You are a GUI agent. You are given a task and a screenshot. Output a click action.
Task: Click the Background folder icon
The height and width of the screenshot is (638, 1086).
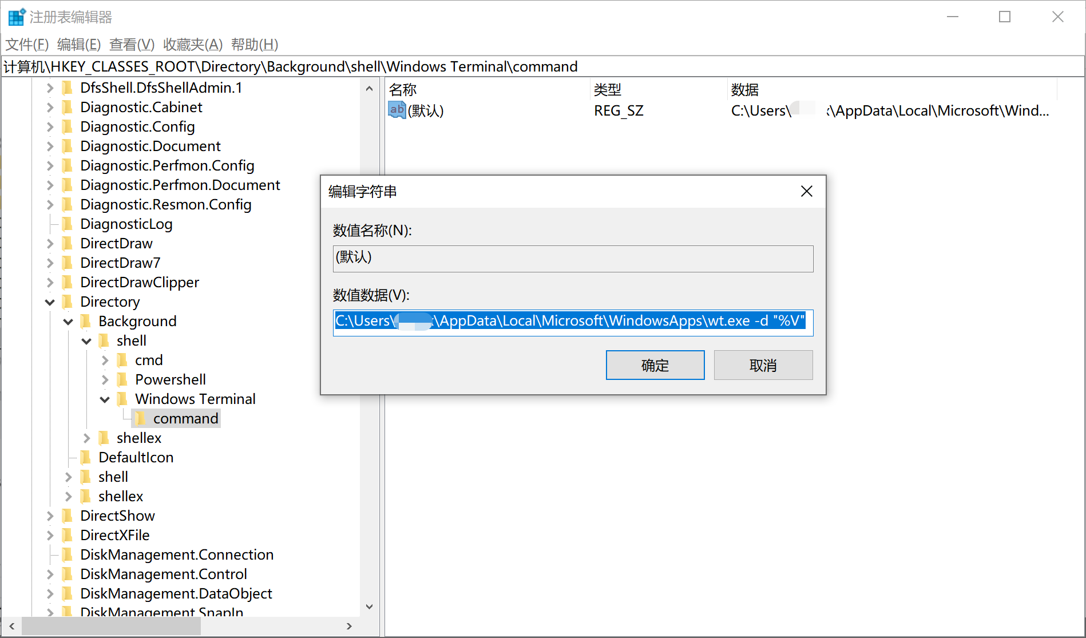(85, 321)
